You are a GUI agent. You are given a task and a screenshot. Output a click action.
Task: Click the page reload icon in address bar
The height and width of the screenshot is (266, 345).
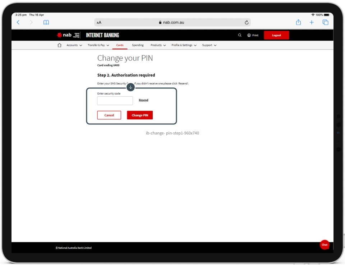[247, 22]
